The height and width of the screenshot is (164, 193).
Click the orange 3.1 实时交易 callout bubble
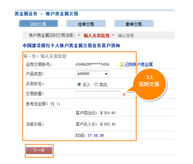[149, 84]
